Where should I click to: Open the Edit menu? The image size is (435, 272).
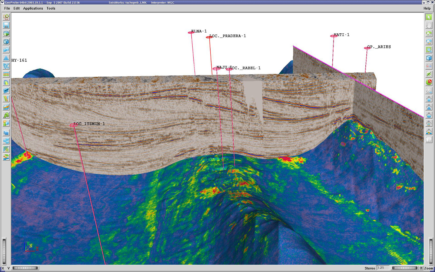point(17,8)
